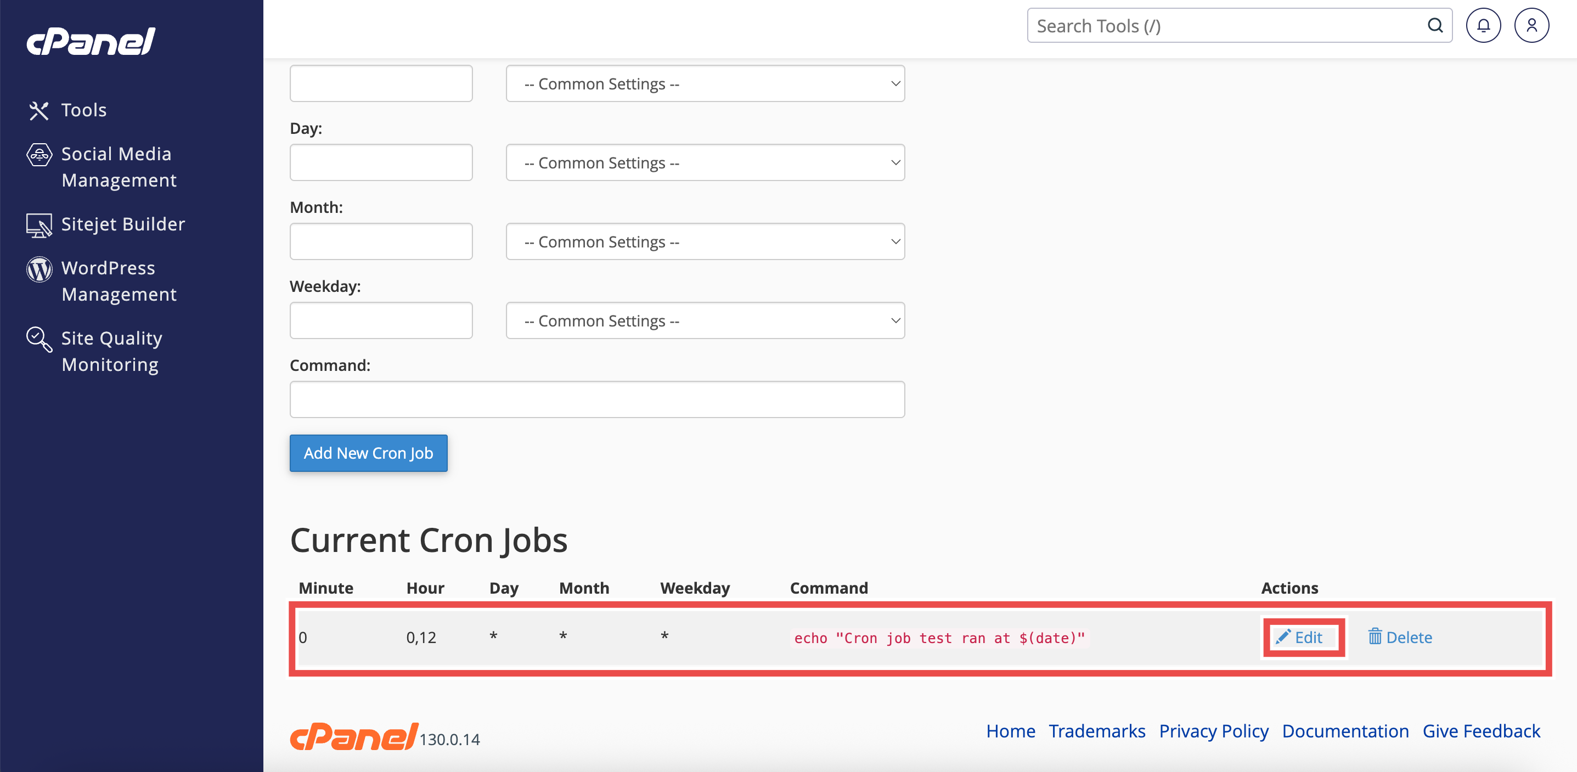Image resolution: width=1577 pixels, height=772 pixels.
Task: Click the Give Feedback footer link
Action: coord(1481,731)
